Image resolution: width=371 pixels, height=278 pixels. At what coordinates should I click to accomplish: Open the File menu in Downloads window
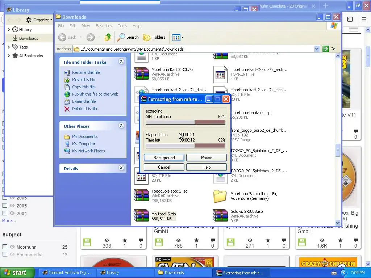tap(61, 26)
